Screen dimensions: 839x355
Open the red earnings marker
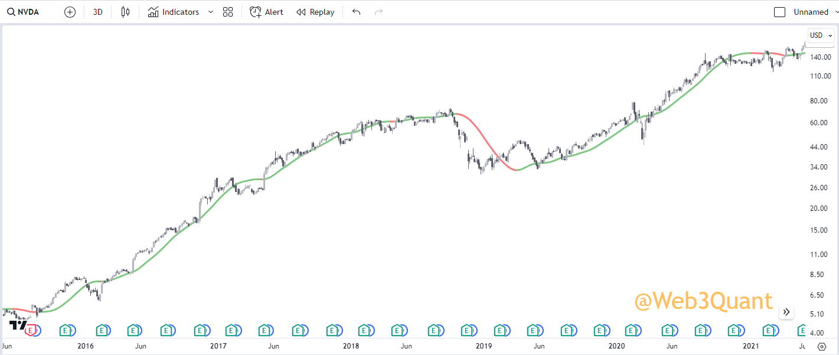tap(30, 330)
